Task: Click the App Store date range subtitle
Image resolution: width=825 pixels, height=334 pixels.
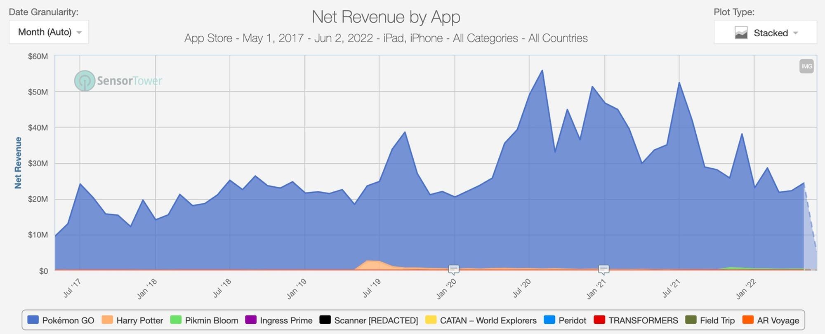Action: [386, 38]
